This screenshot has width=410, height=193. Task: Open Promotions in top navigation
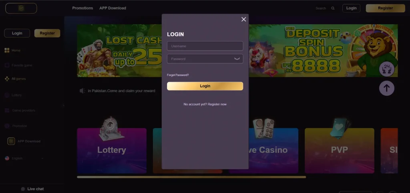[x=82, y=8]
